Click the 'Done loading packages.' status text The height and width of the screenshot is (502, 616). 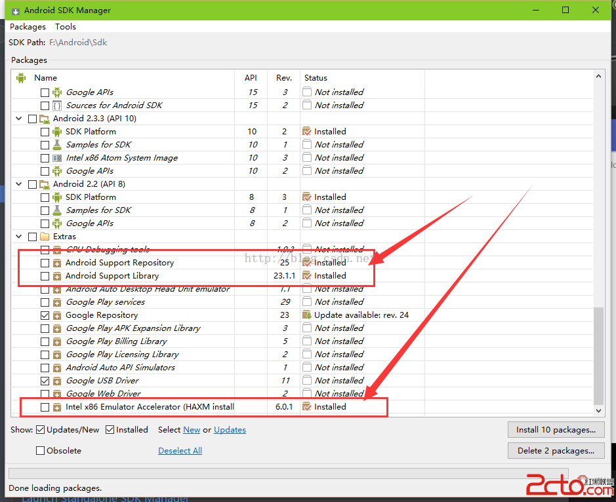(x=55, y=488)
